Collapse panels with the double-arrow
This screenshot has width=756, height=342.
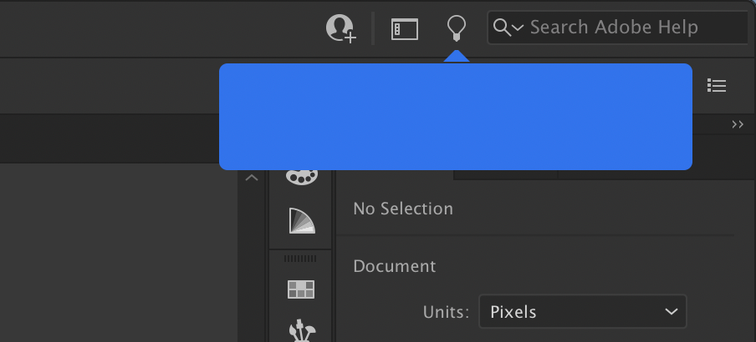(738, 124)
